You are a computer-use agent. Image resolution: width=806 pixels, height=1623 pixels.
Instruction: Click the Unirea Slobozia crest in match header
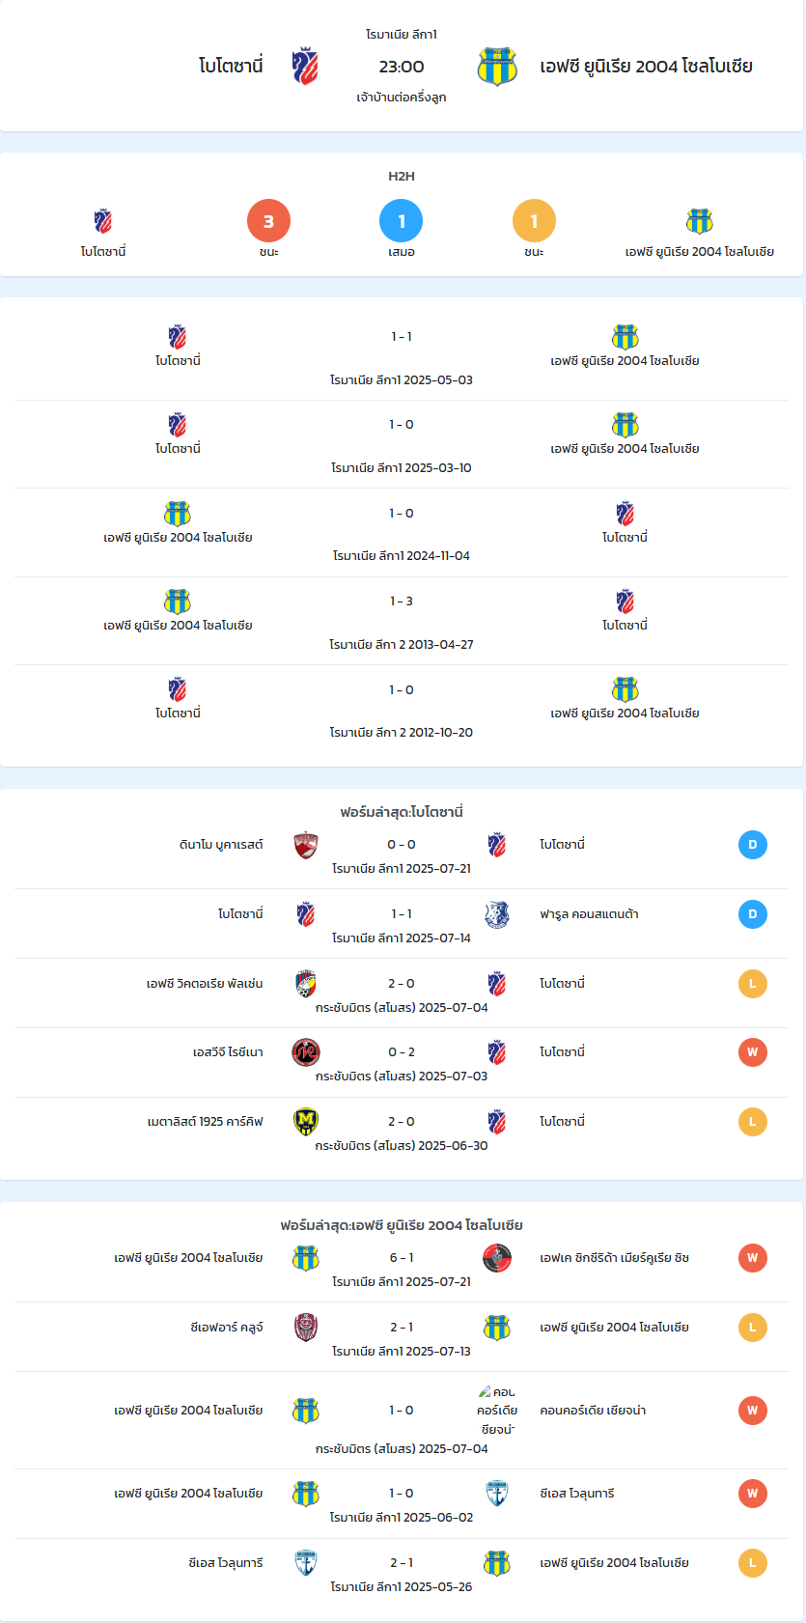click(497, 67)
